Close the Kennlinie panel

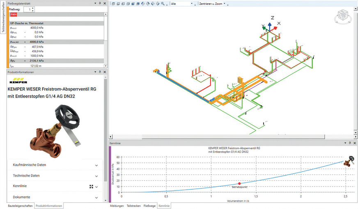[x=355, y=143]
